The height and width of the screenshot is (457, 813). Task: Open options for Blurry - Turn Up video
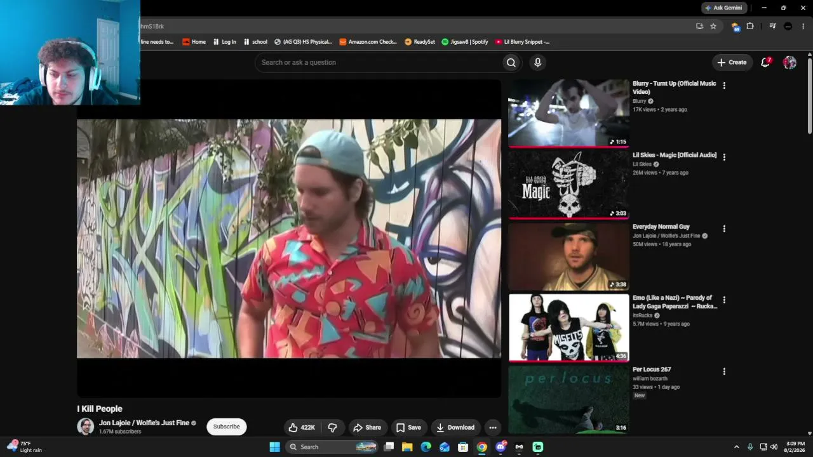point(724,85)
